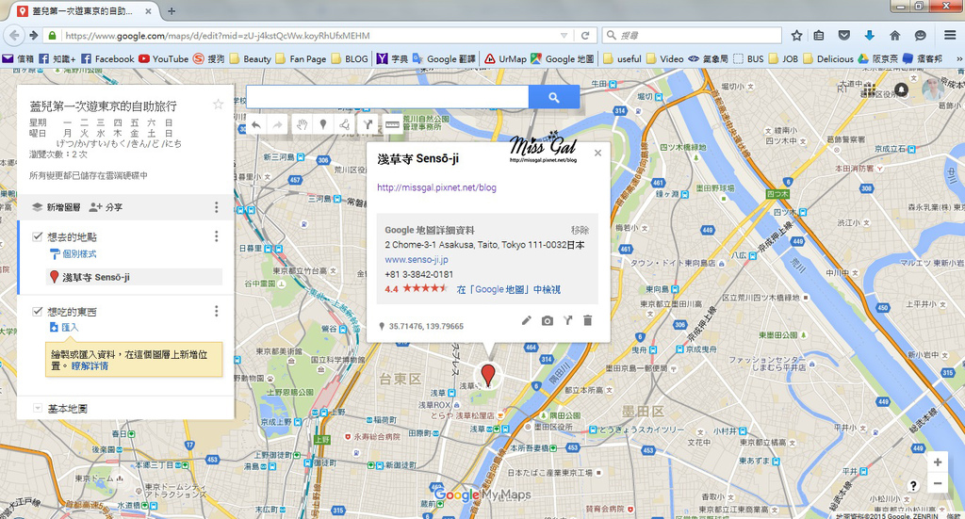Open www.senso-ji.jp website link
Screen dimensions: 965x519
pyautogui.click(x=417, y=260)
